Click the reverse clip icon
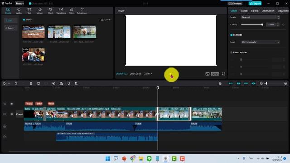The height and width of the screenshot is (163, 290). (53, 83)
